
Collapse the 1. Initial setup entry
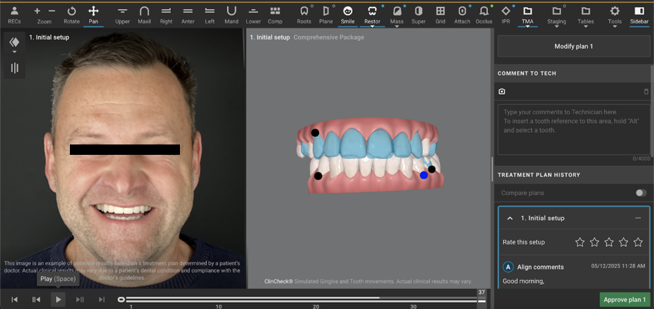pyautogui.click(x=510, y=218)
